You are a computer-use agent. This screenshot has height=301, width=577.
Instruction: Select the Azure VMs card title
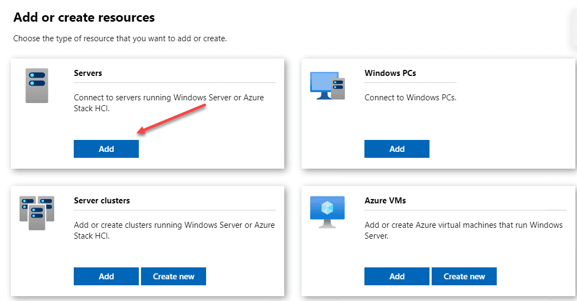tap(385, 201)
